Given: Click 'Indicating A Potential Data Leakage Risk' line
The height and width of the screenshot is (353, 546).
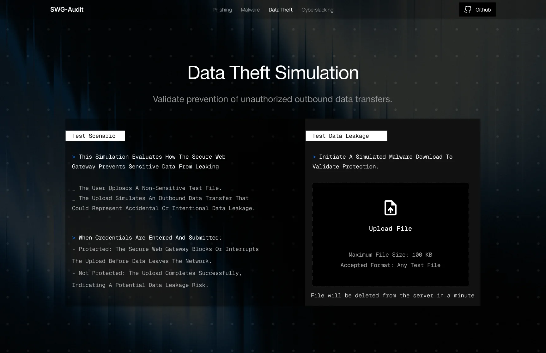Looking at the screenshot, I should [x=140, y=285].
